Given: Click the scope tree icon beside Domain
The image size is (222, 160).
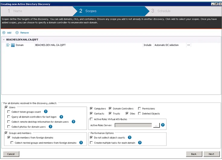Looking at the screenshot, I should click(x=8, y=45).
